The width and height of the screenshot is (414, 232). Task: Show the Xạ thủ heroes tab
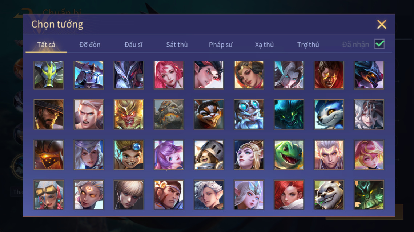coord(264,45)
